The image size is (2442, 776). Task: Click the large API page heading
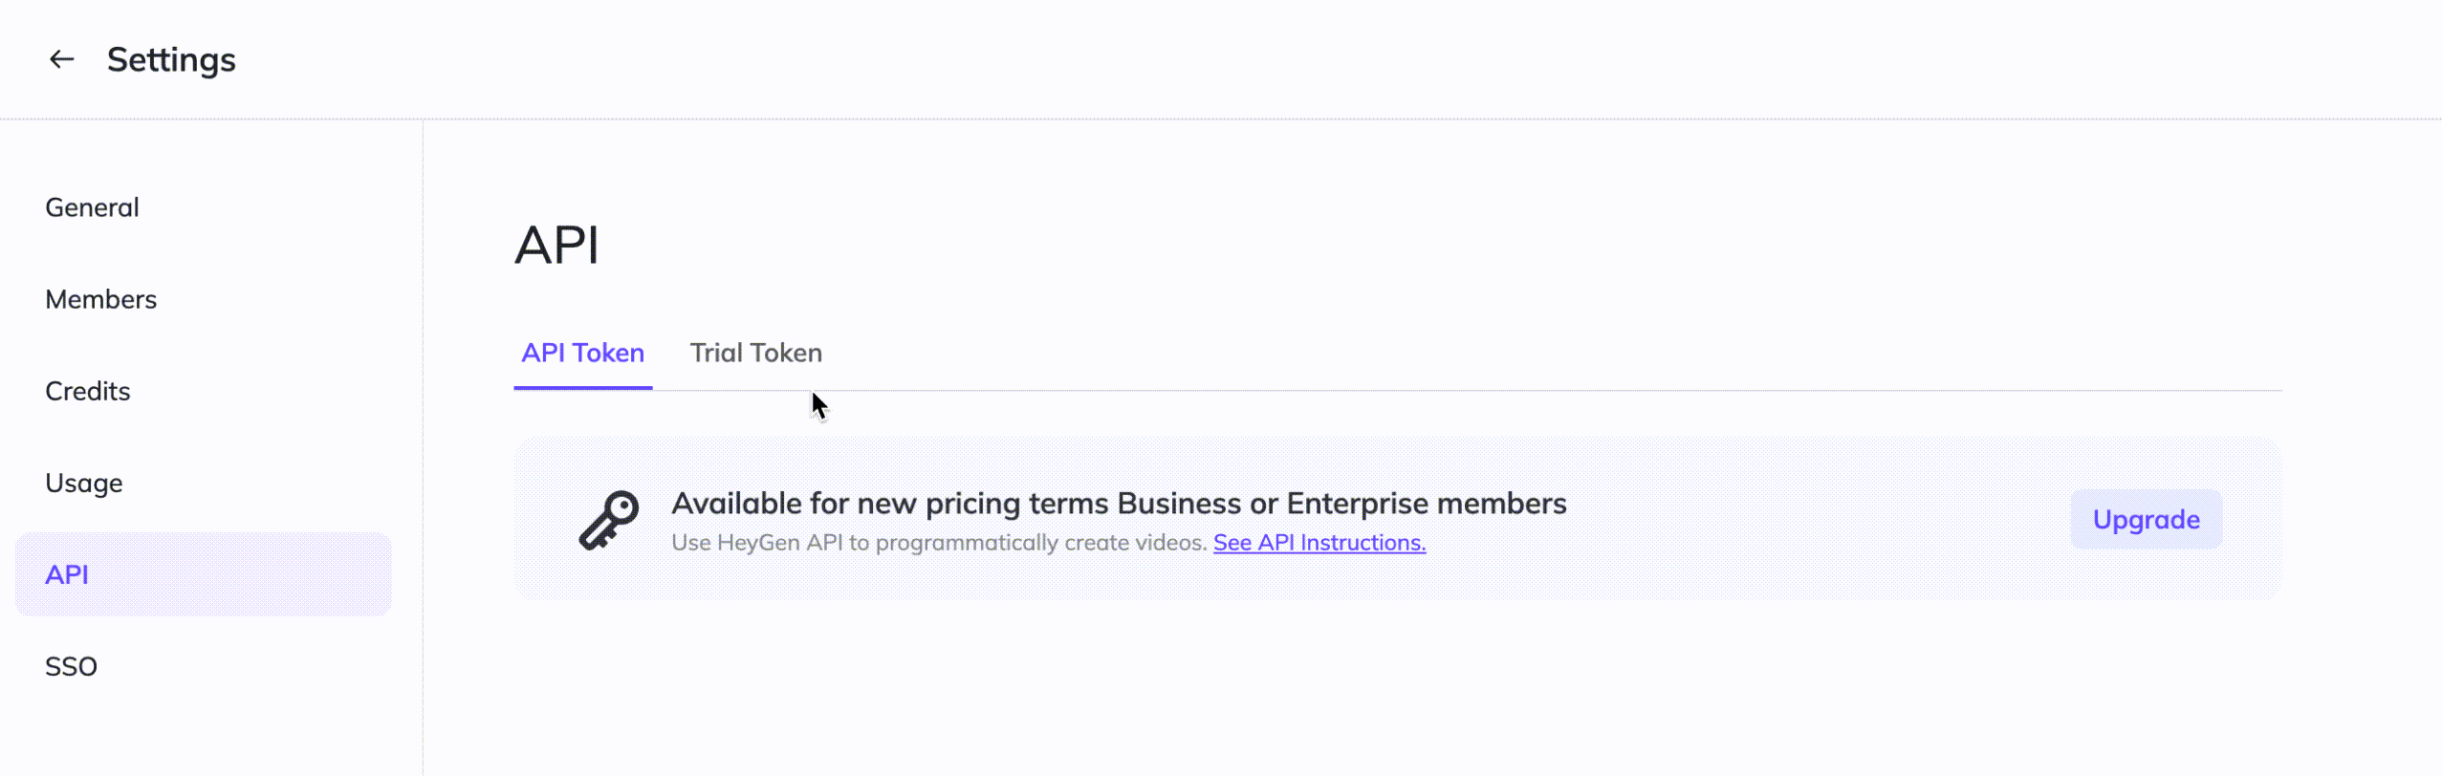[x=556, y=245]
